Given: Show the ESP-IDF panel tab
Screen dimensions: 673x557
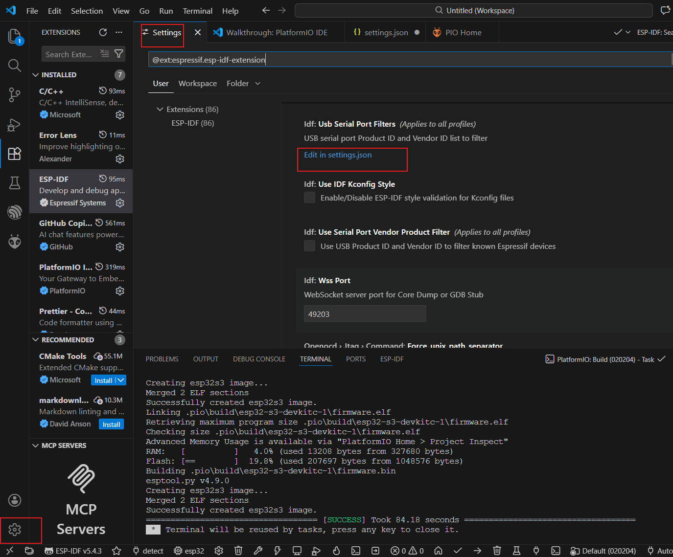Looking at the screenshot, I should pyautogui.click(x=392, y=359).
